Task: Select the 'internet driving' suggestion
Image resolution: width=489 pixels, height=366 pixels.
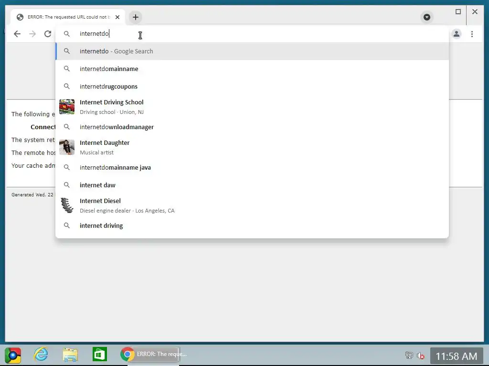Action: coord(252,225)
